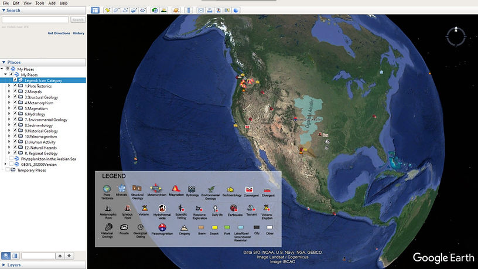Click the Ogallala Aquifer map label
The height and width of the screenshot is (269, 478).
[x=310, y=113]
